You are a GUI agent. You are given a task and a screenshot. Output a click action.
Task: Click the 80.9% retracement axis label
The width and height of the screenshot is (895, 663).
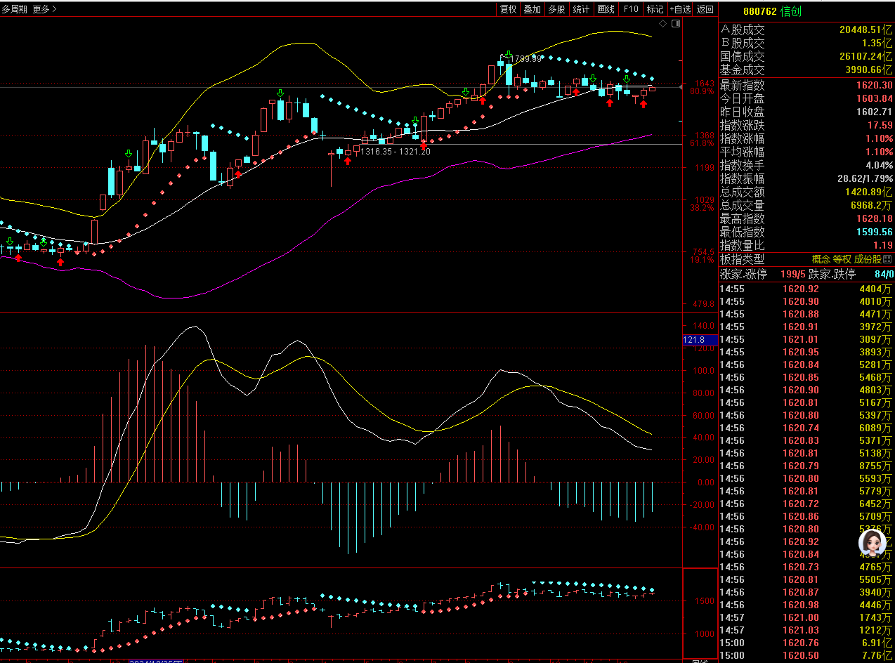point(702,91)
